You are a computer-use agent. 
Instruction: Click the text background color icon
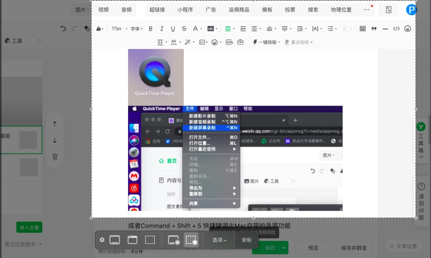(x=211, y=29)
